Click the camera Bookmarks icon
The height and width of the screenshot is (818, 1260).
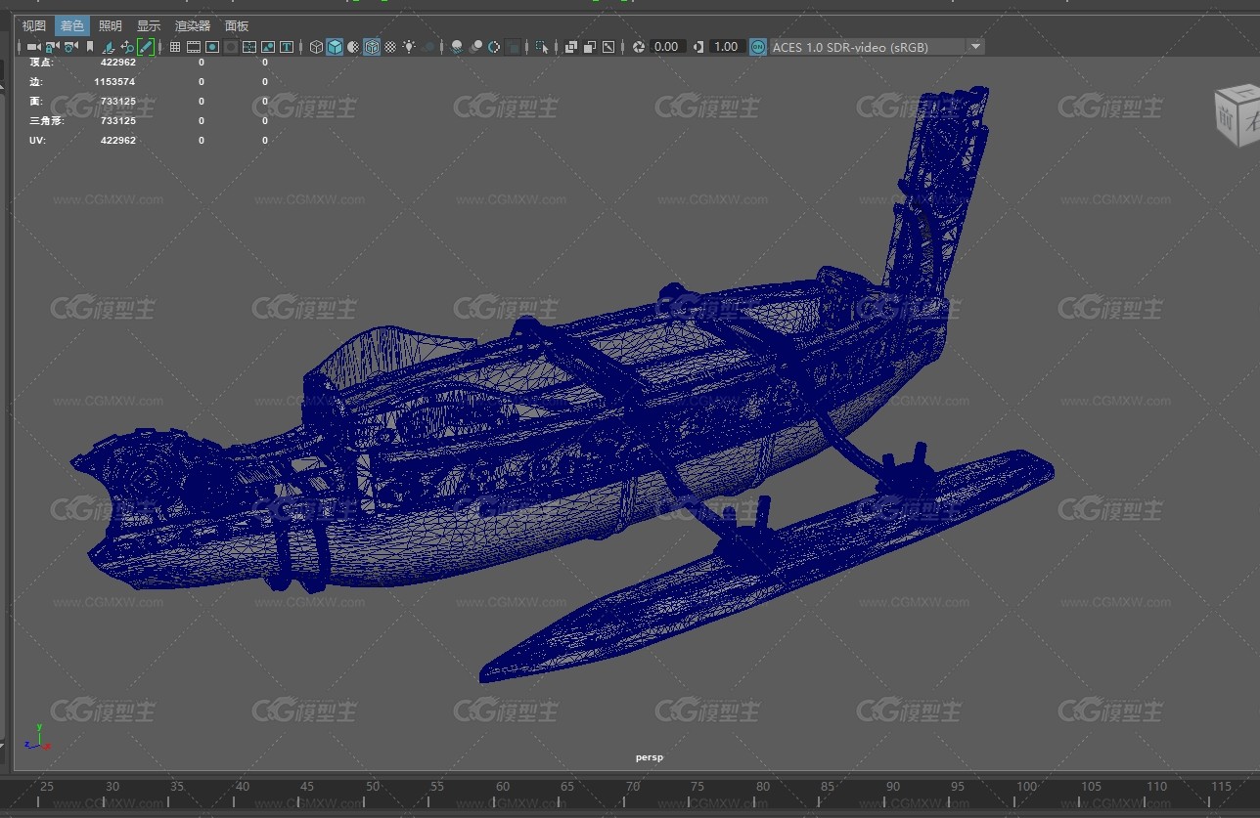[90, 47]
